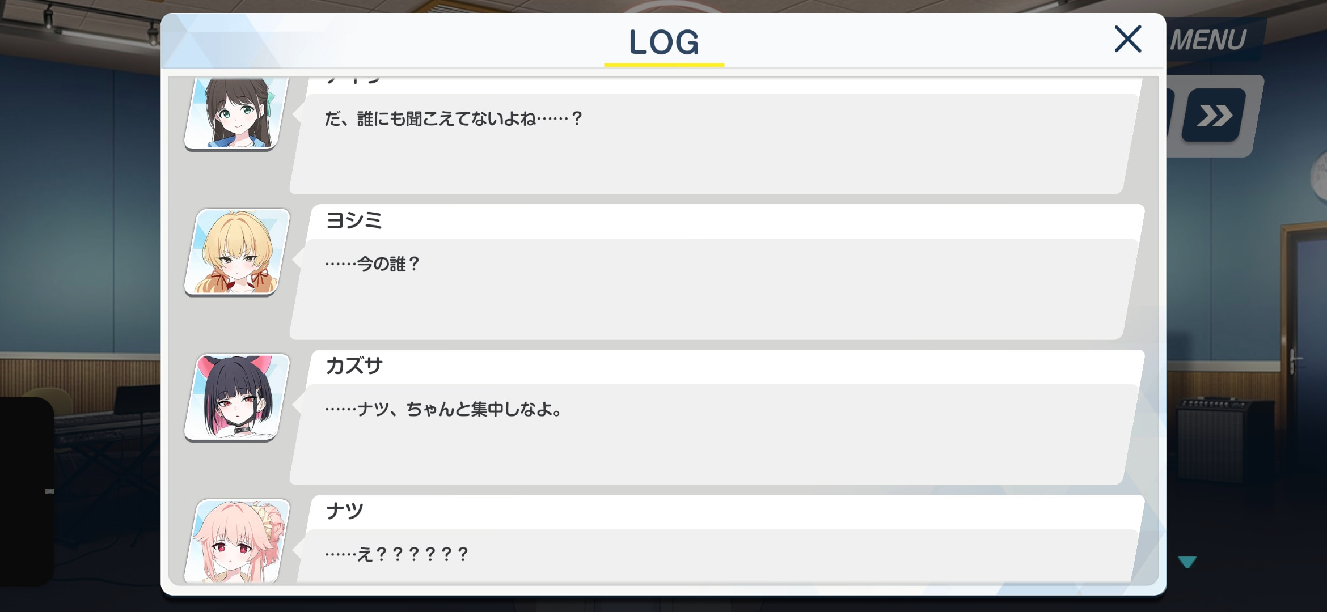Viewport: 1327px width, 612px height.
Task: Click the line ……今の誰？
Action: pyautogui.click(x=372, y=264)
